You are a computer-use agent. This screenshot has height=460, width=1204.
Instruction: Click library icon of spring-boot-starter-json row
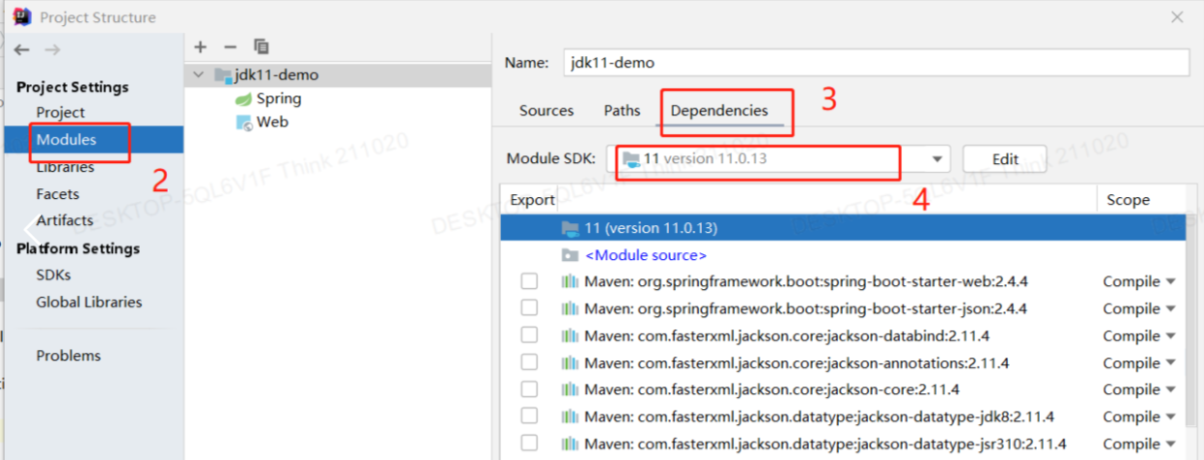pos(570,309)
